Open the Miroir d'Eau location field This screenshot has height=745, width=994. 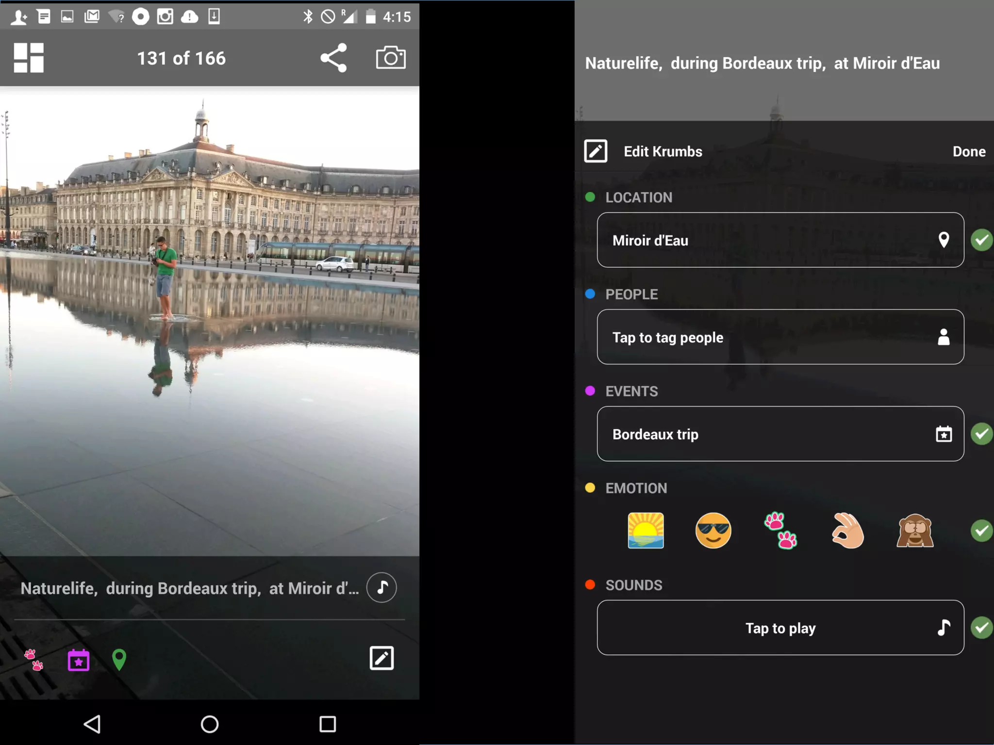click(780, 240)
